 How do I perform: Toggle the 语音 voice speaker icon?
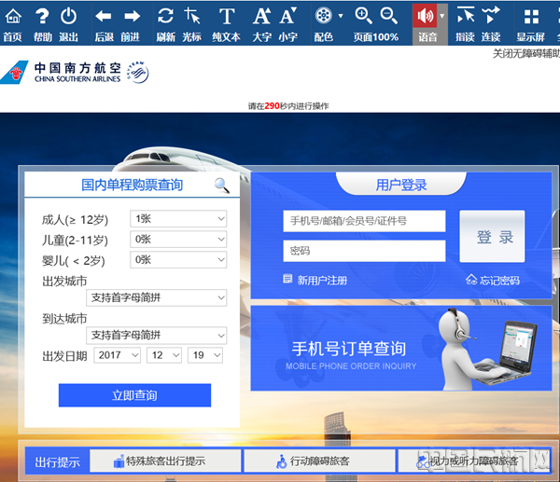point(425,16)
